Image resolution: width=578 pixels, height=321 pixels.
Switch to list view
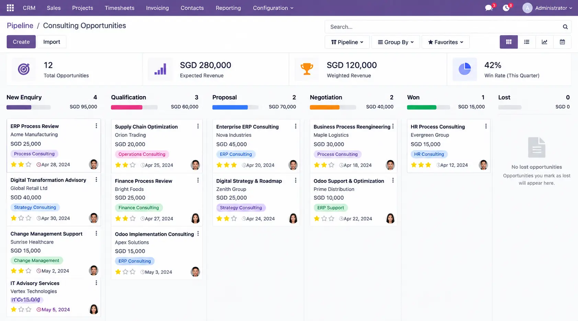click(x=526, y=42)
